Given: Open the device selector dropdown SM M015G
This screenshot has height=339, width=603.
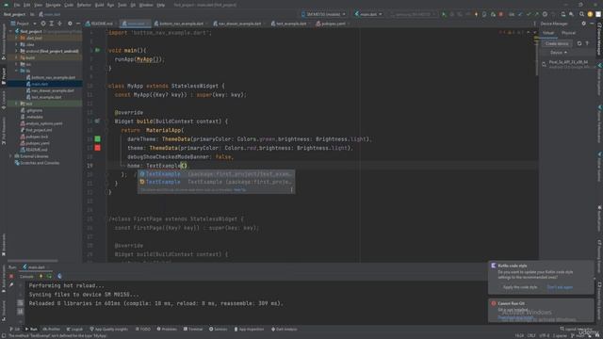Looking at the screenshot, I should click(323, 14).
